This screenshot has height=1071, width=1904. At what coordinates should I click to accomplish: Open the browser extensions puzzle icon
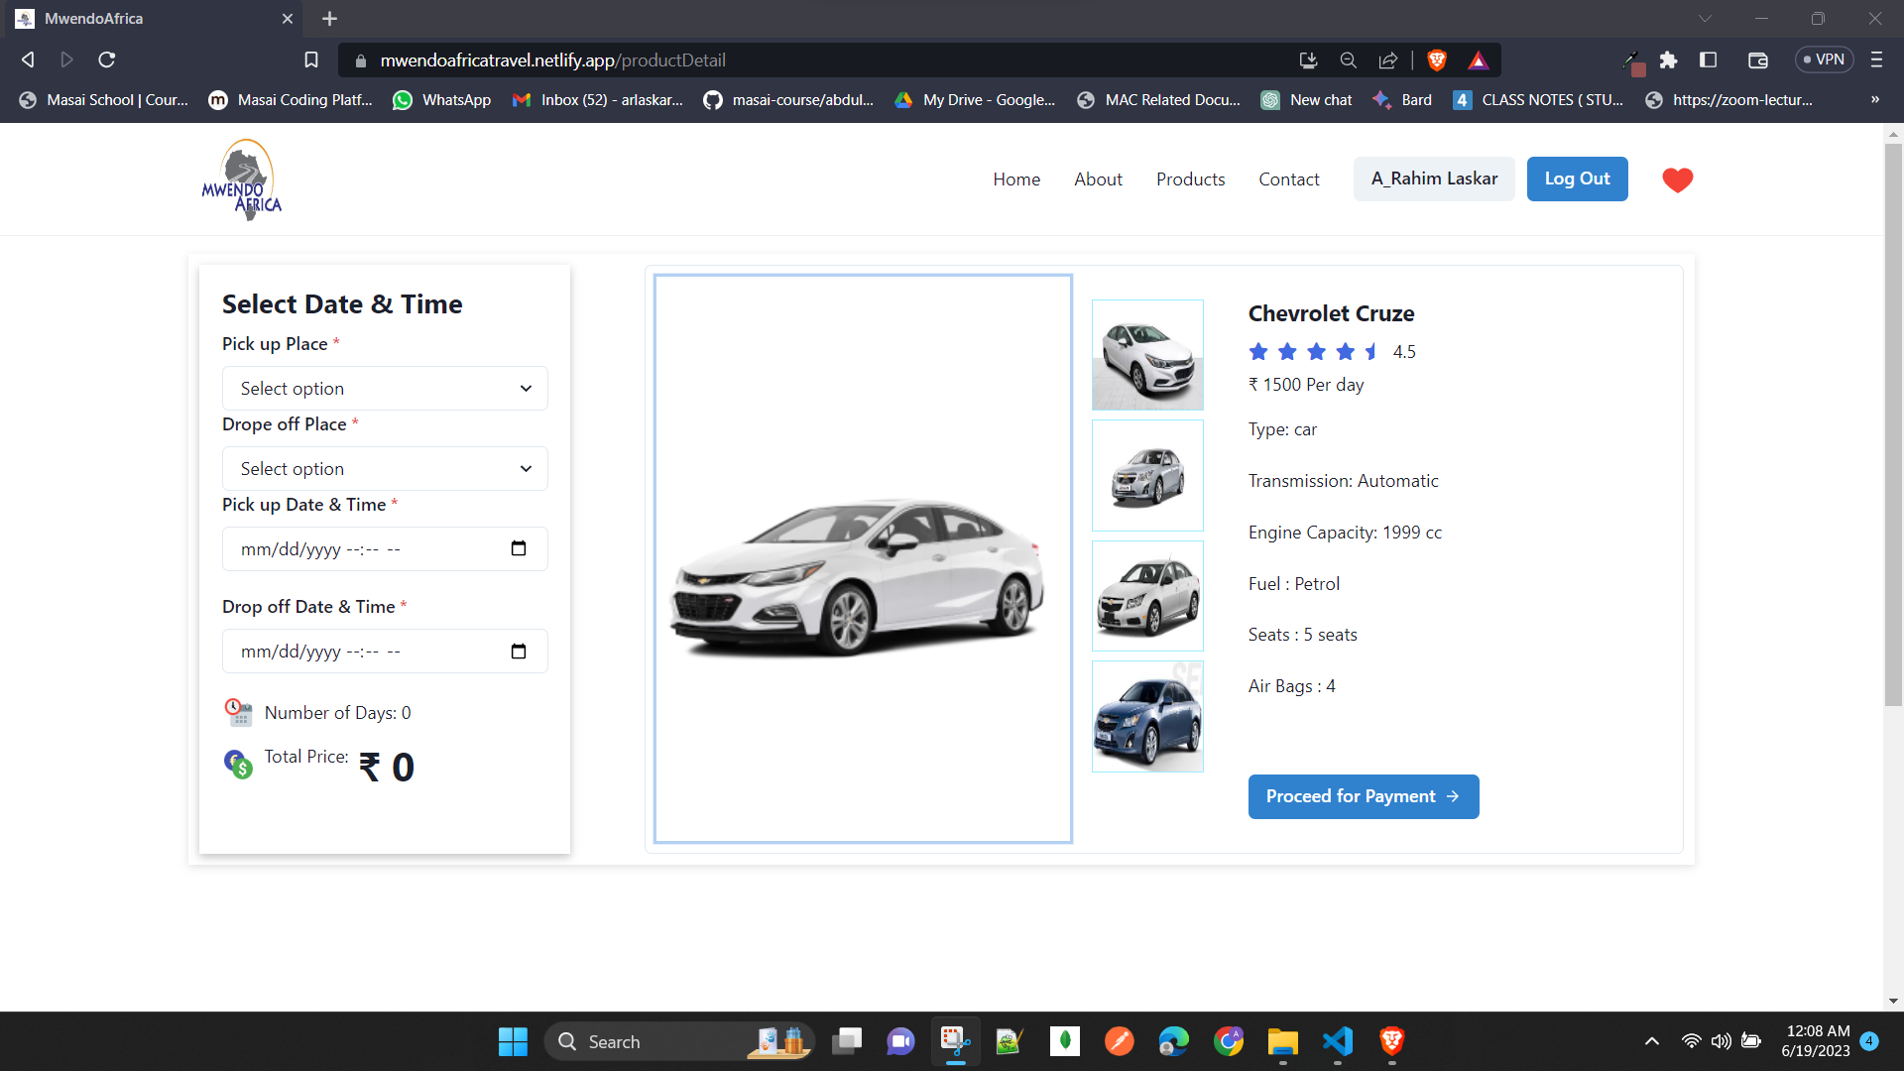tap(1668, 60)
